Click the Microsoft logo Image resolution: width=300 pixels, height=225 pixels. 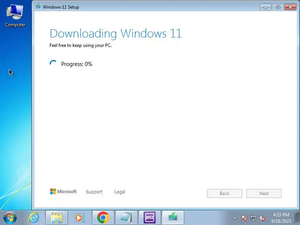[x=63, y=191]
